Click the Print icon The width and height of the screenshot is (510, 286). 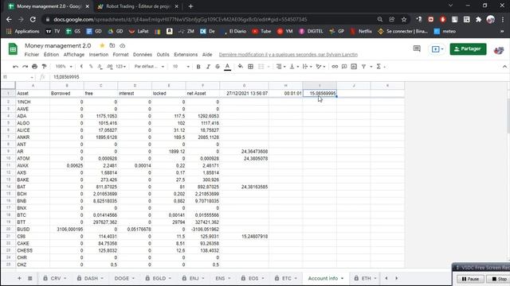[34, 67]
